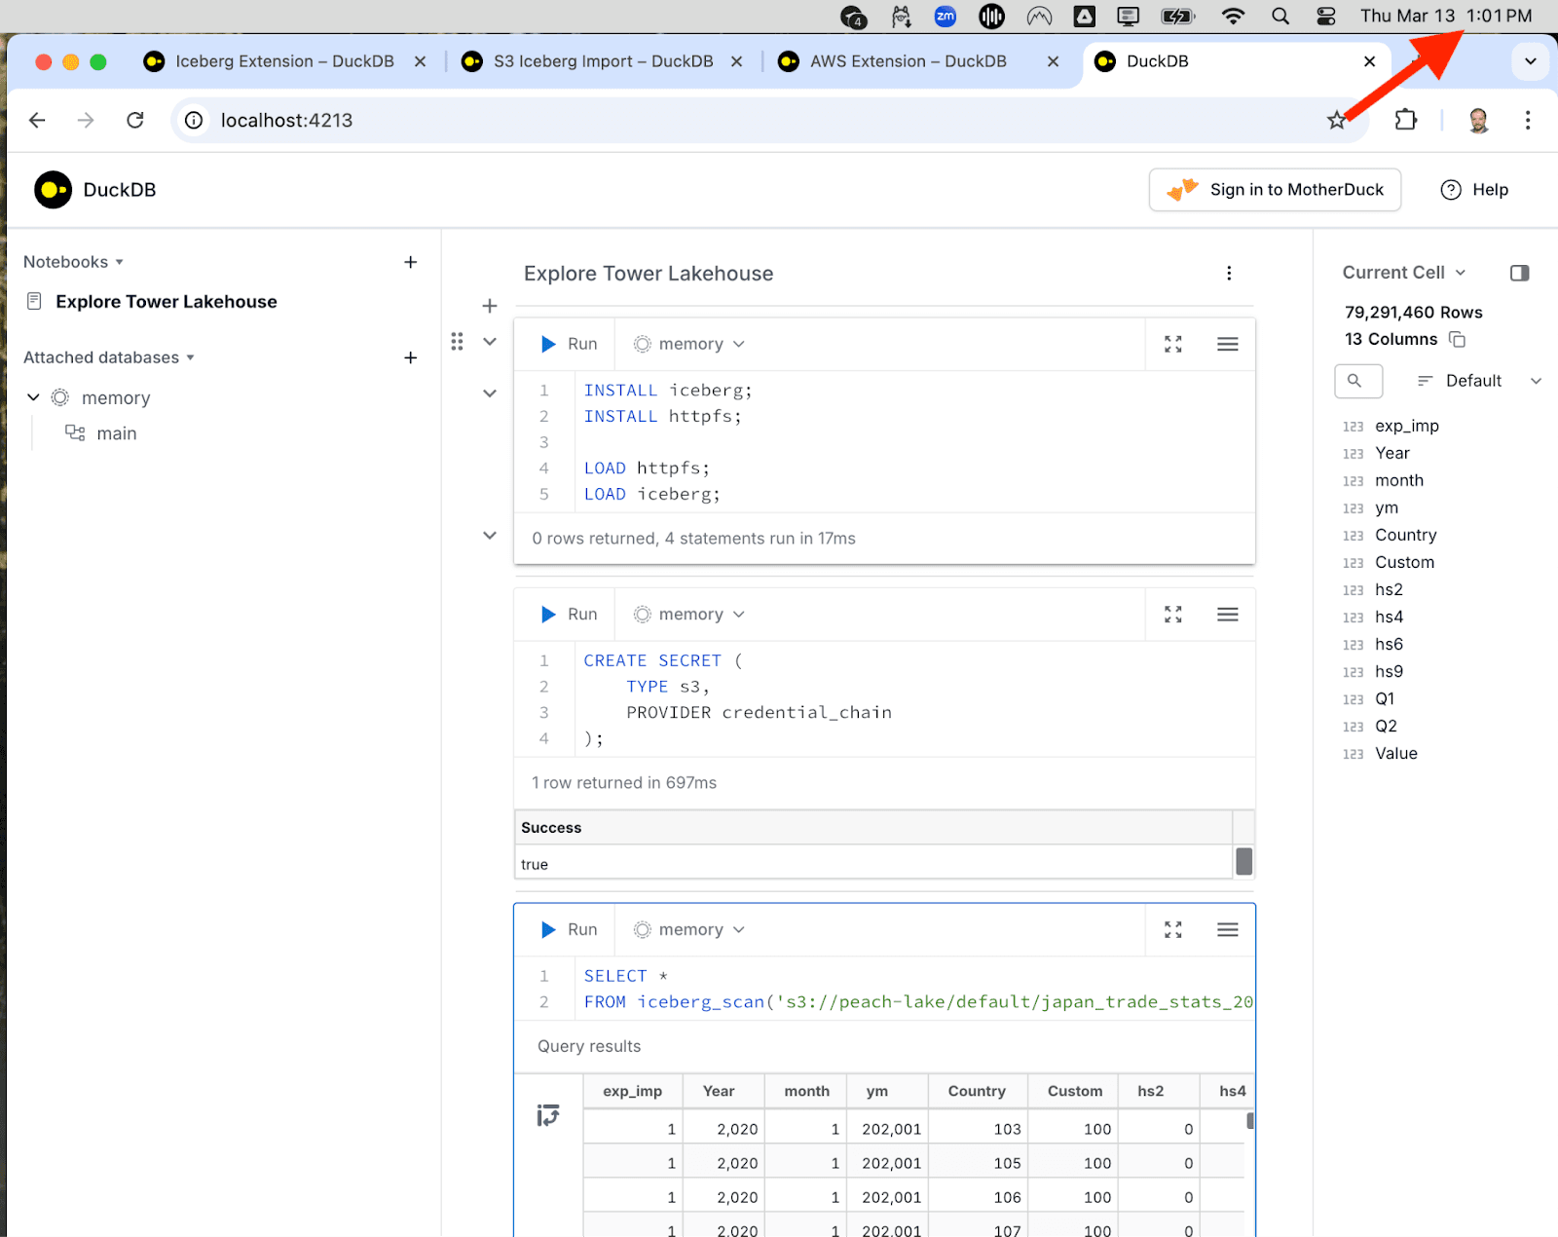
Task: Add a new cell above the first cell
Action: click(x=490, y=306)
